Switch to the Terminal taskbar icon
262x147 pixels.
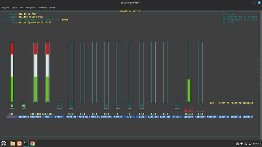point(26,144)
